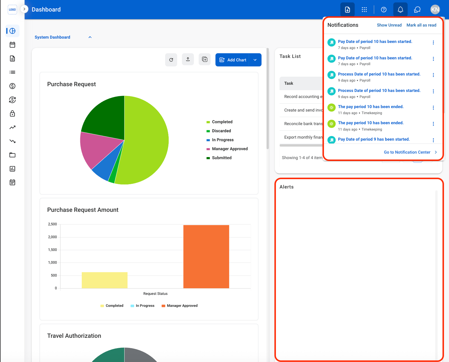Open the Pay Date of period 9 notification
Image resolution: width=449 pixels, height=362 pixels.
tap(374, 139)
